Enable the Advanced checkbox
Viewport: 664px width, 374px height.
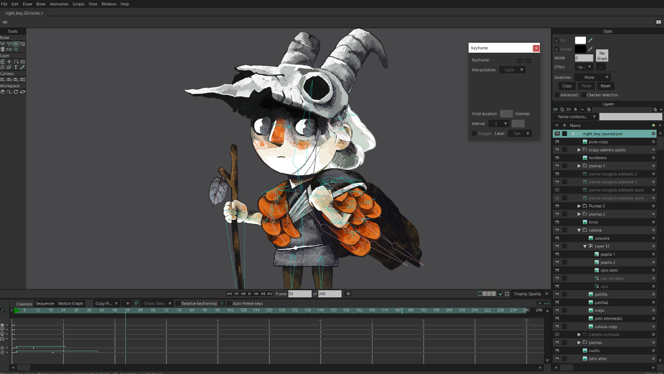[557, 95]
